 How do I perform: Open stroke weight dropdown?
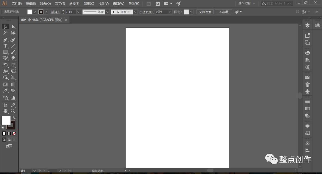(78, 12)
